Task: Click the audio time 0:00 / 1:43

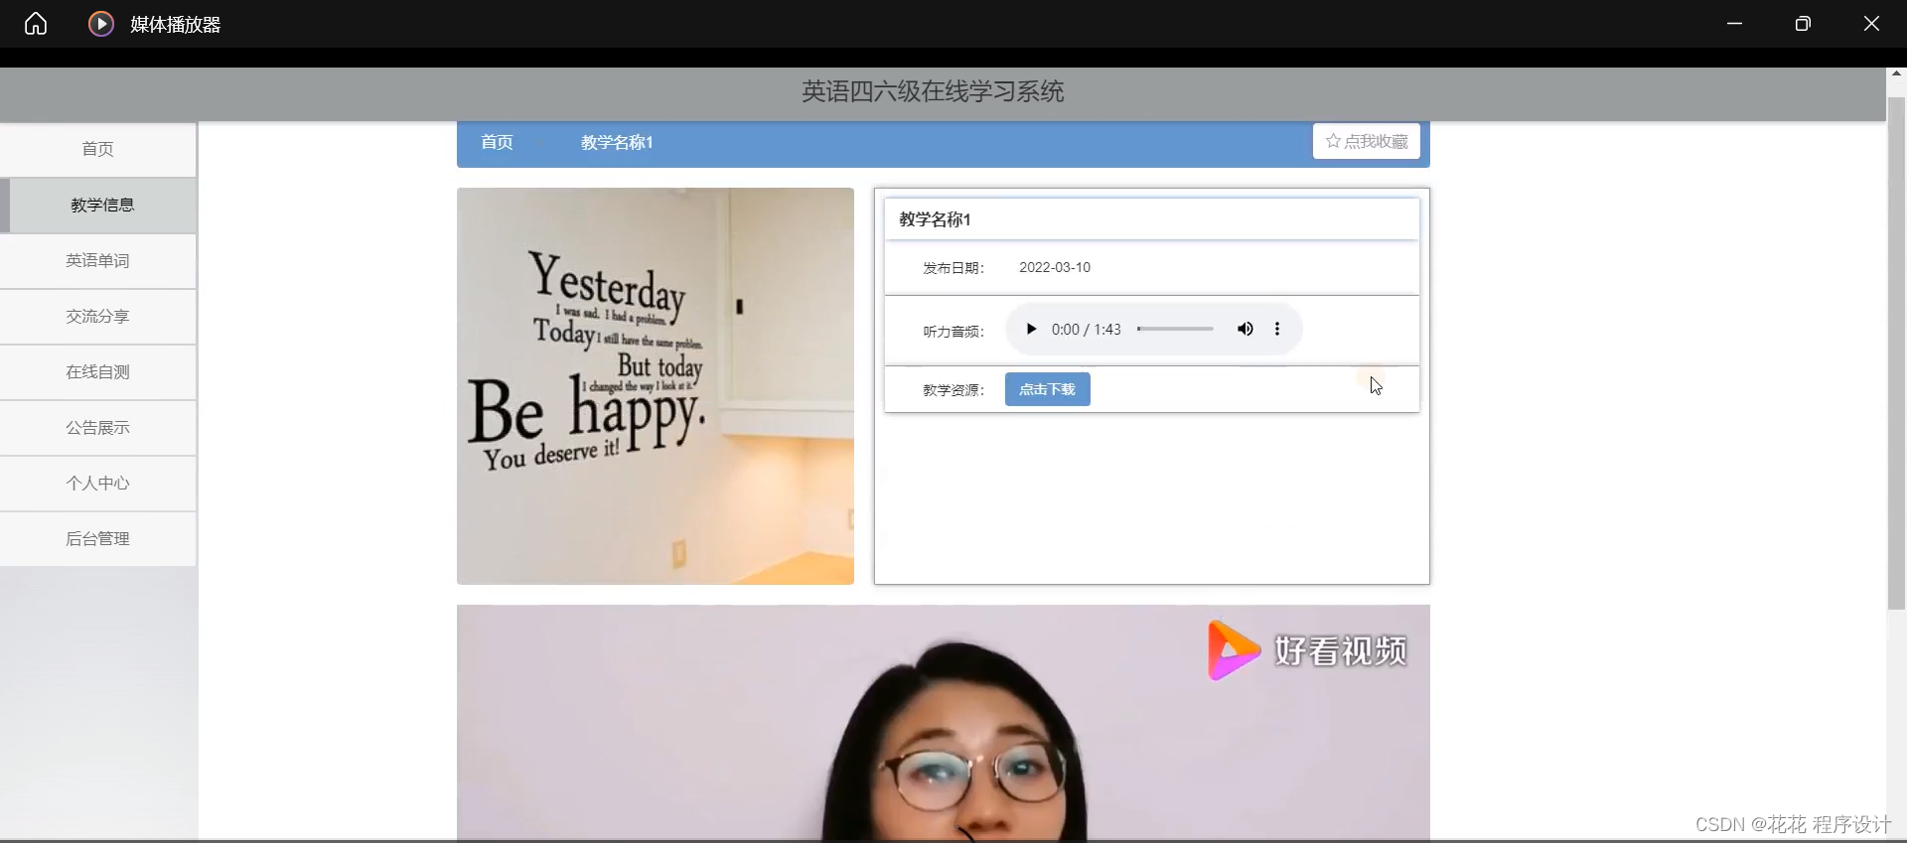Action: (1087, 330)
